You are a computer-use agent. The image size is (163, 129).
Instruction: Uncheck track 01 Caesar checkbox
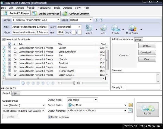point(9,48)
